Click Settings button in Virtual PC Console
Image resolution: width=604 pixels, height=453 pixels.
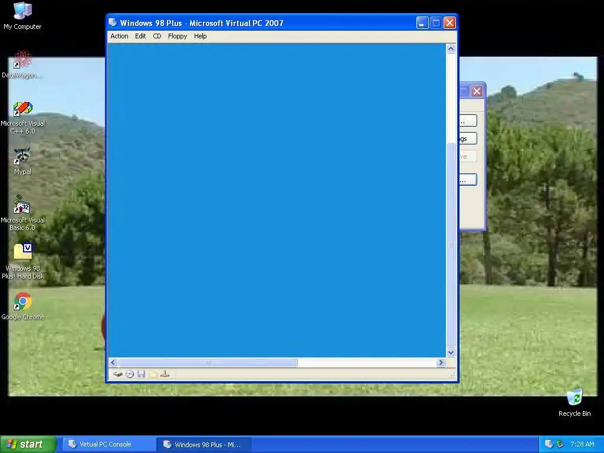pyautogui.click(x=468, y=139)
